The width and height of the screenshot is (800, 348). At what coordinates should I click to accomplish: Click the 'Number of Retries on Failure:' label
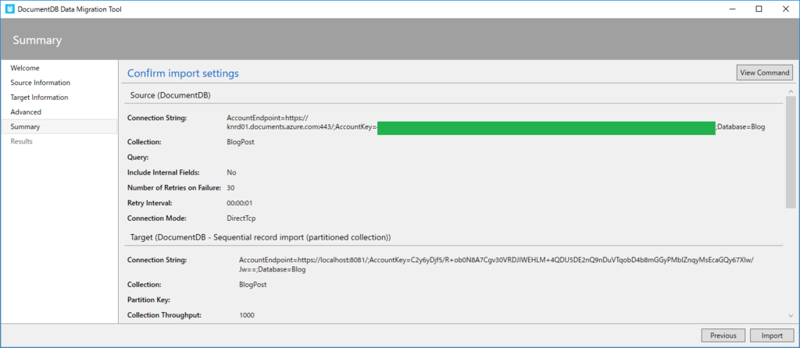(174, 187)
